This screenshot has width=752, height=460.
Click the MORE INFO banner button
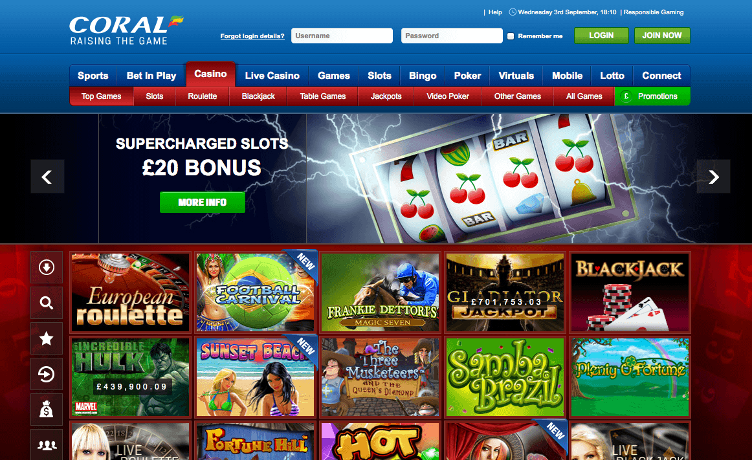[203, 203]
